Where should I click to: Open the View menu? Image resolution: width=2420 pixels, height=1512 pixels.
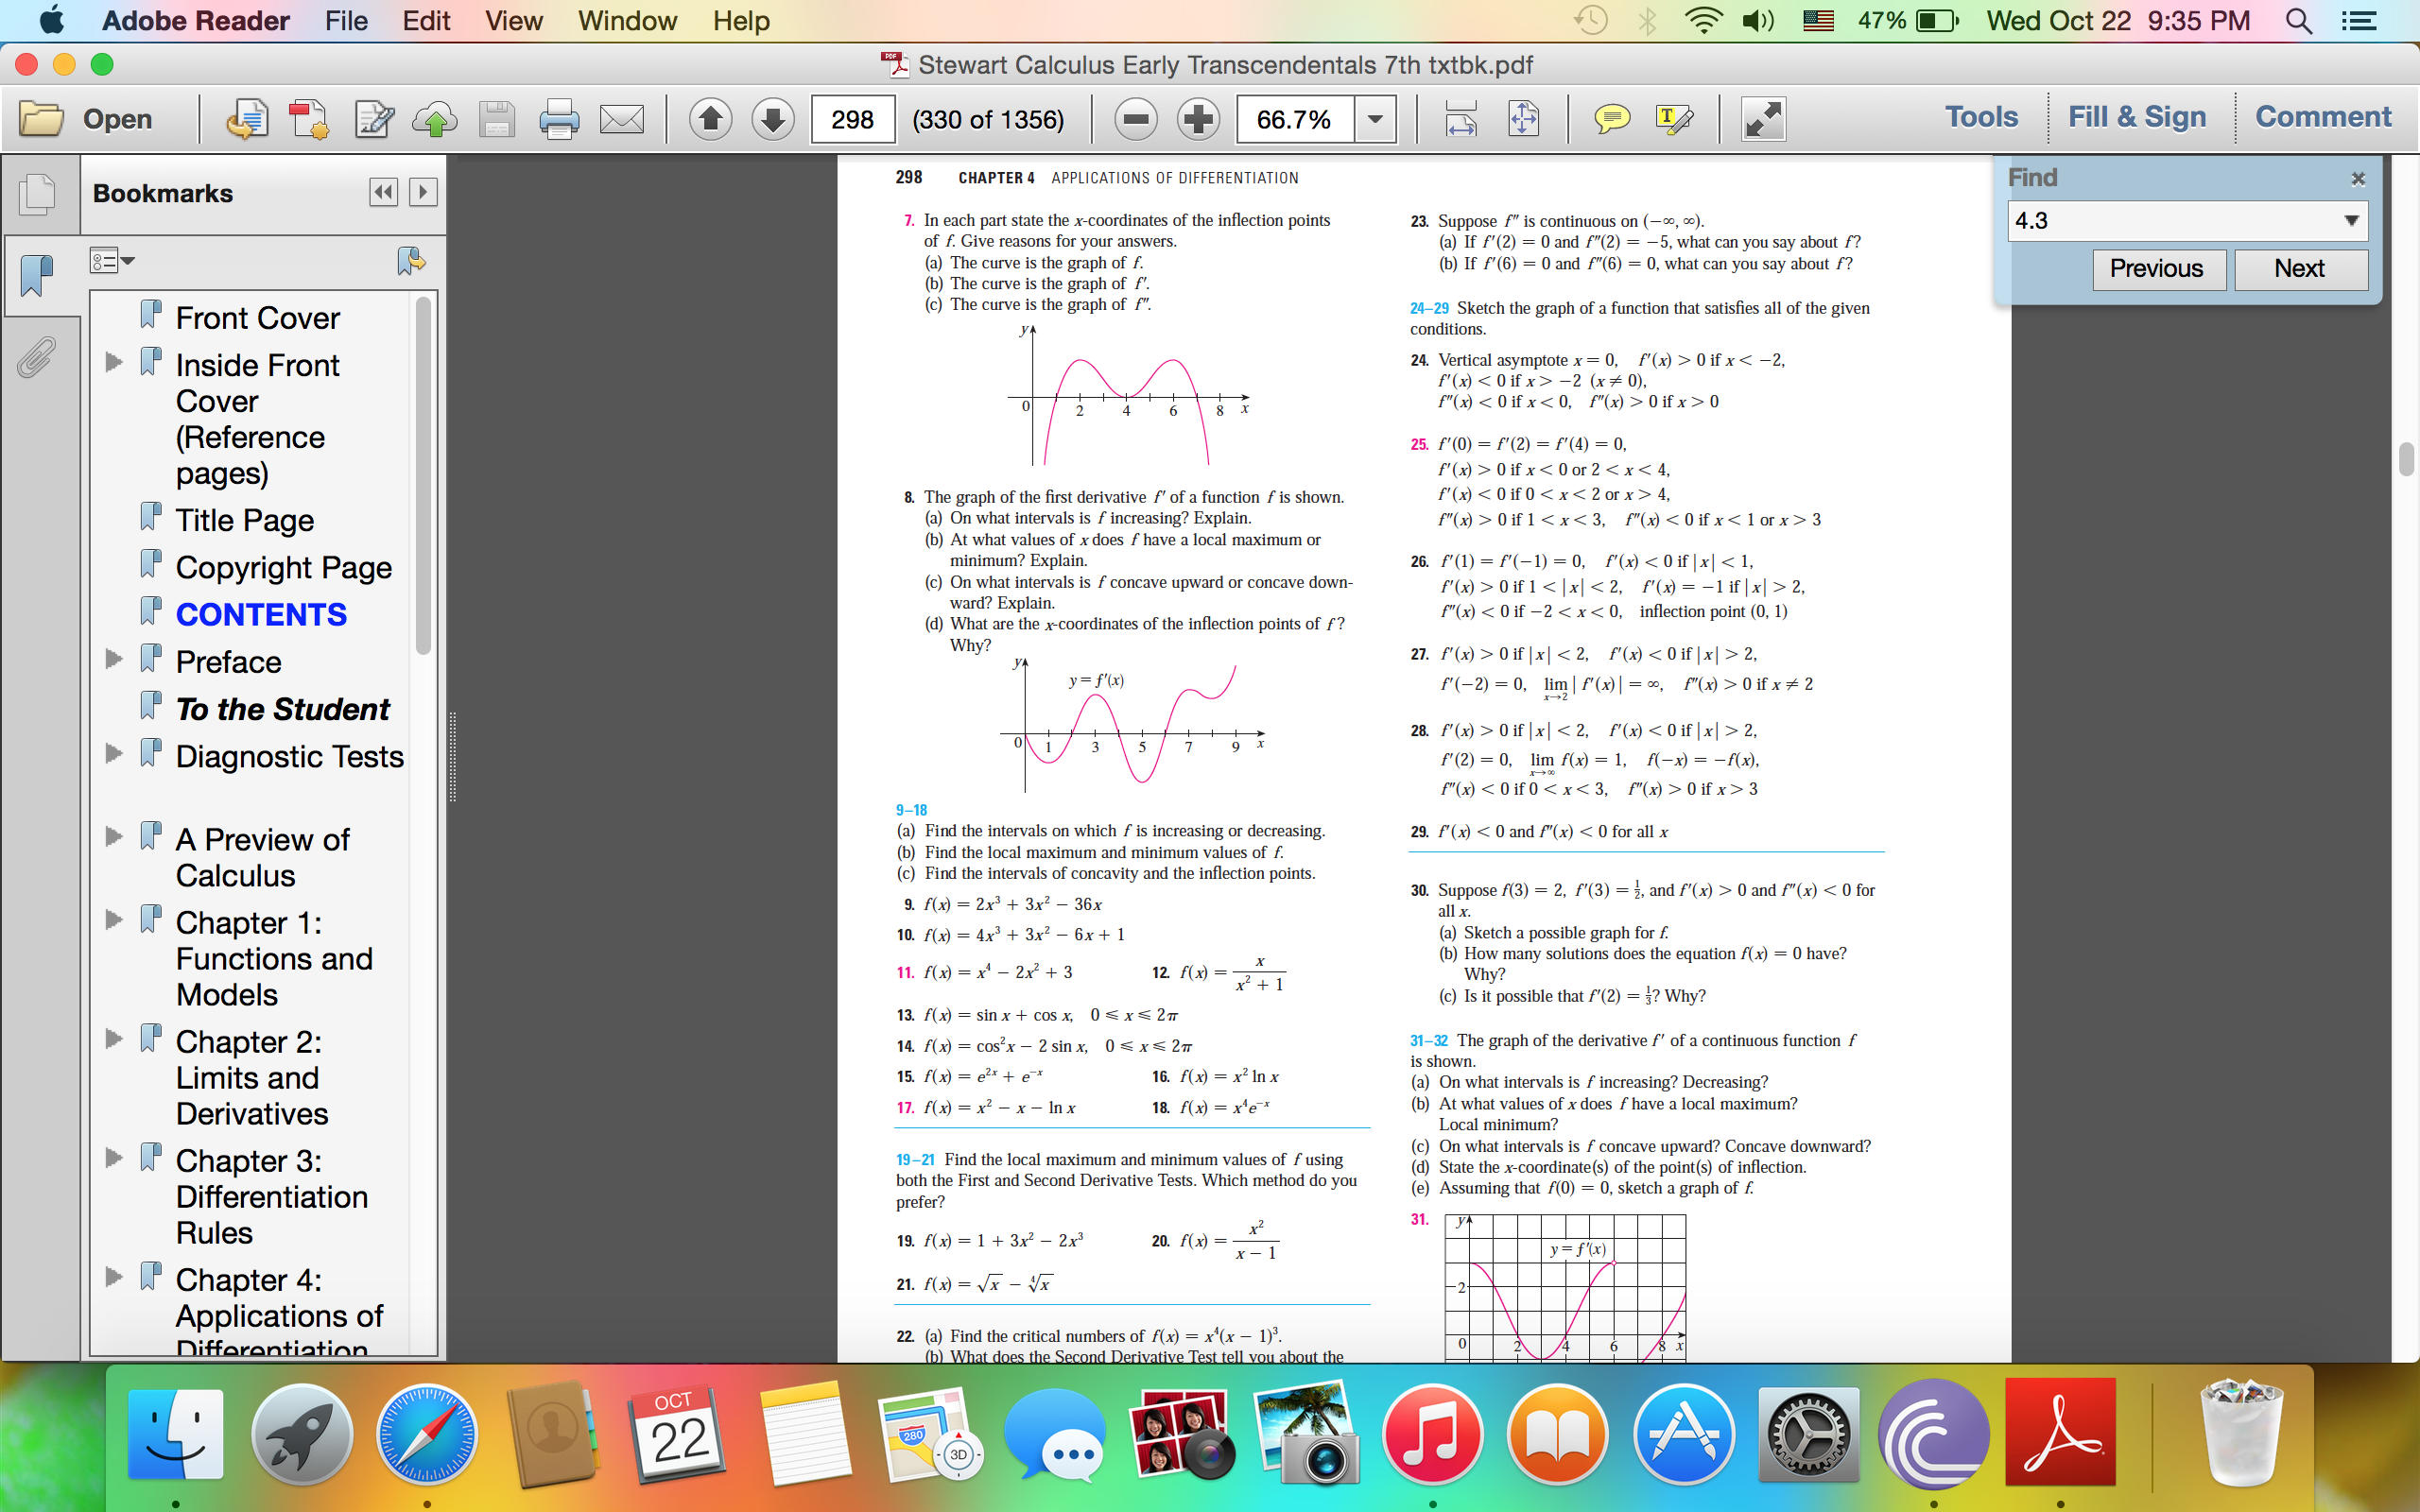coord(513,20)
